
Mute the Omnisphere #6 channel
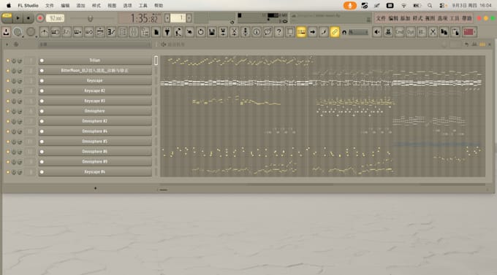[7, 152]
